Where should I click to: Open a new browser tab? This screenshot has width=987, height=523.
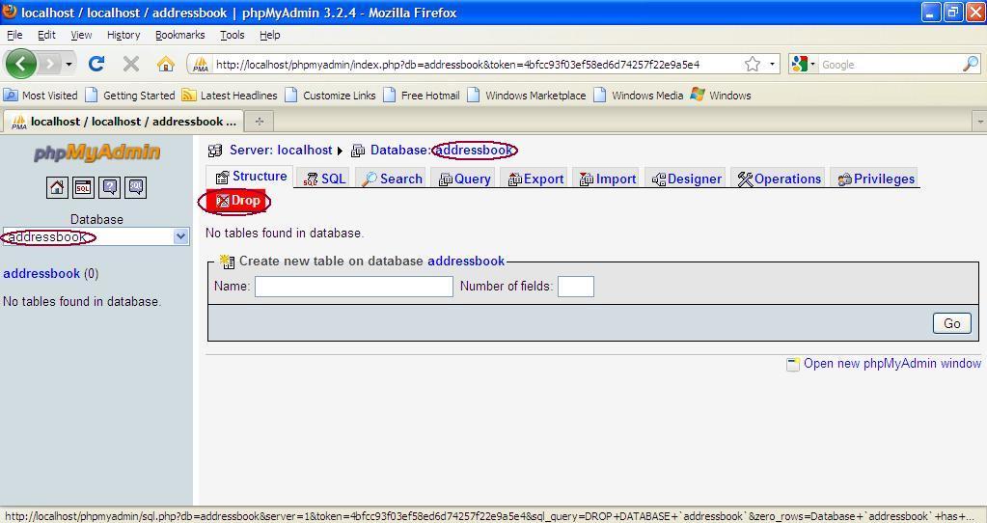pos(259,122)
